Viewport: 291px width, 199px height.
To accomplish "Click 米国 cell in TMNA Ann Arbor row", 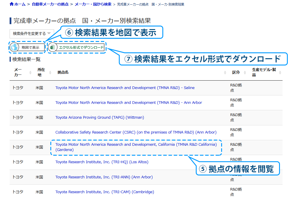I will (39, 103).
